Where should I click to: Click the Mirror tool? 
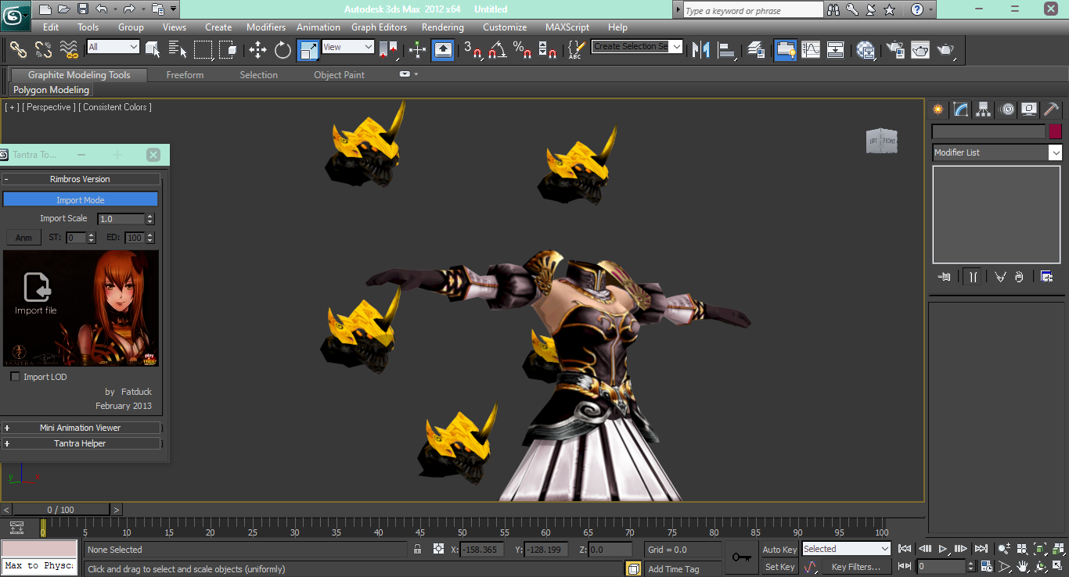pos(702,49)
